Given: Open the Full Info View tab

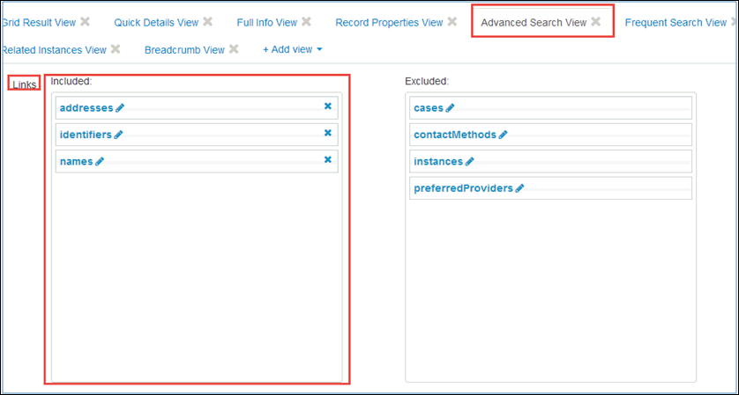Looking at the screenshot, I should (x=266, y=22).
